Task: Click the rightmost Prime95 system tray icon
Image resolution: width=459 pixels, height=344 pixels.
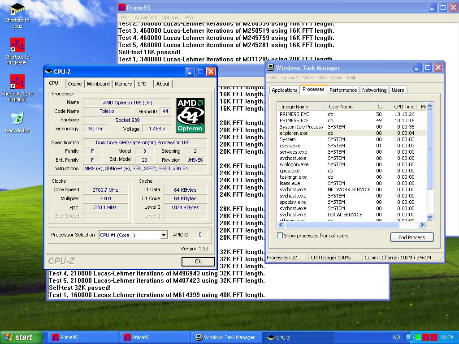Action: [434, 337]
